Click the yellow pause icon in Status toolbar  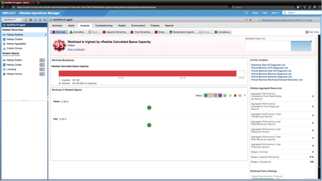click(240, 96)
